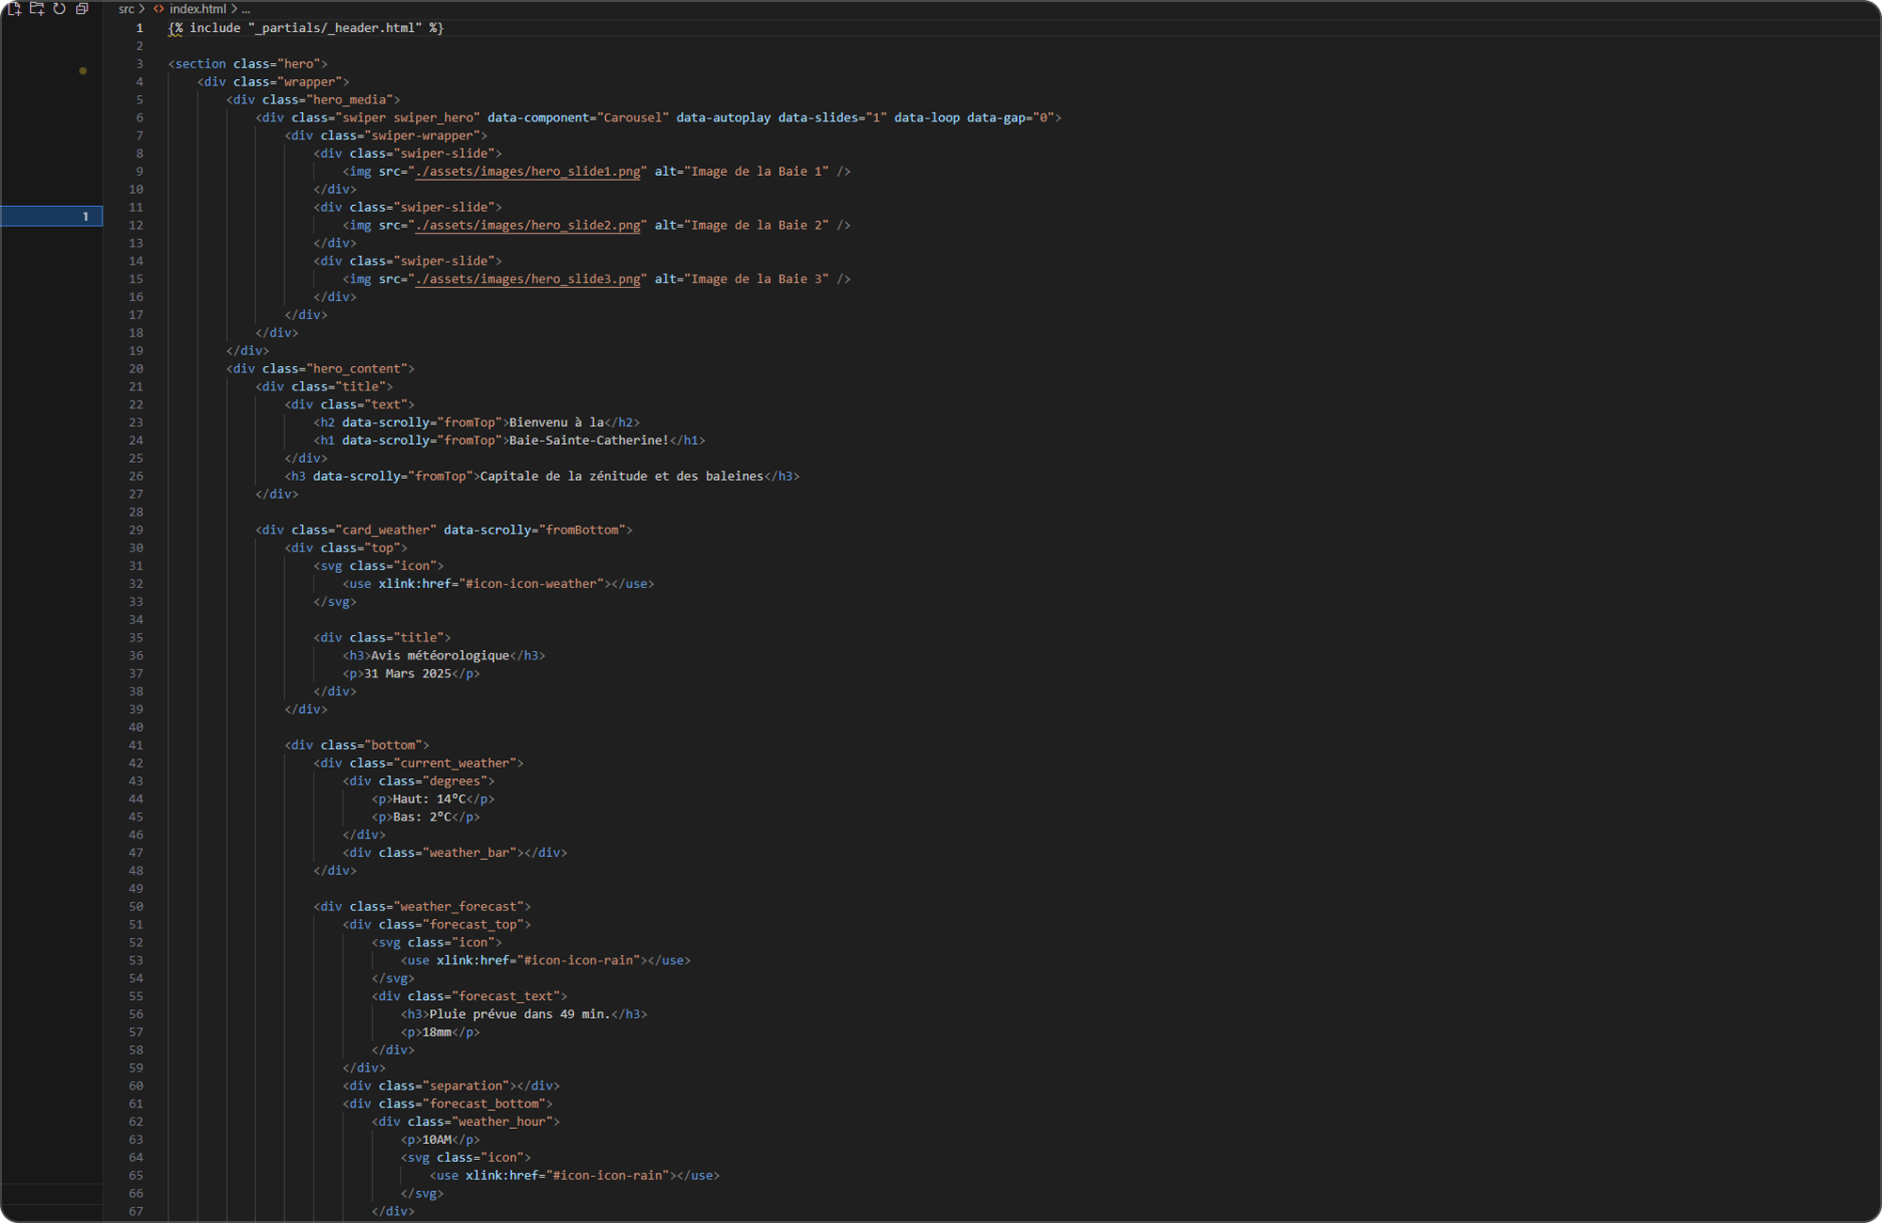The image size is (1882, 1223).
Task: Click the orange HTML file icon in breadcrumb
Action: pos(159,8)
